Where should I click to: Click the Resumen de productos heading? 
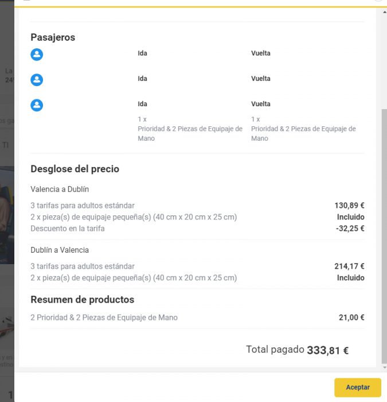tap(83, 300)
